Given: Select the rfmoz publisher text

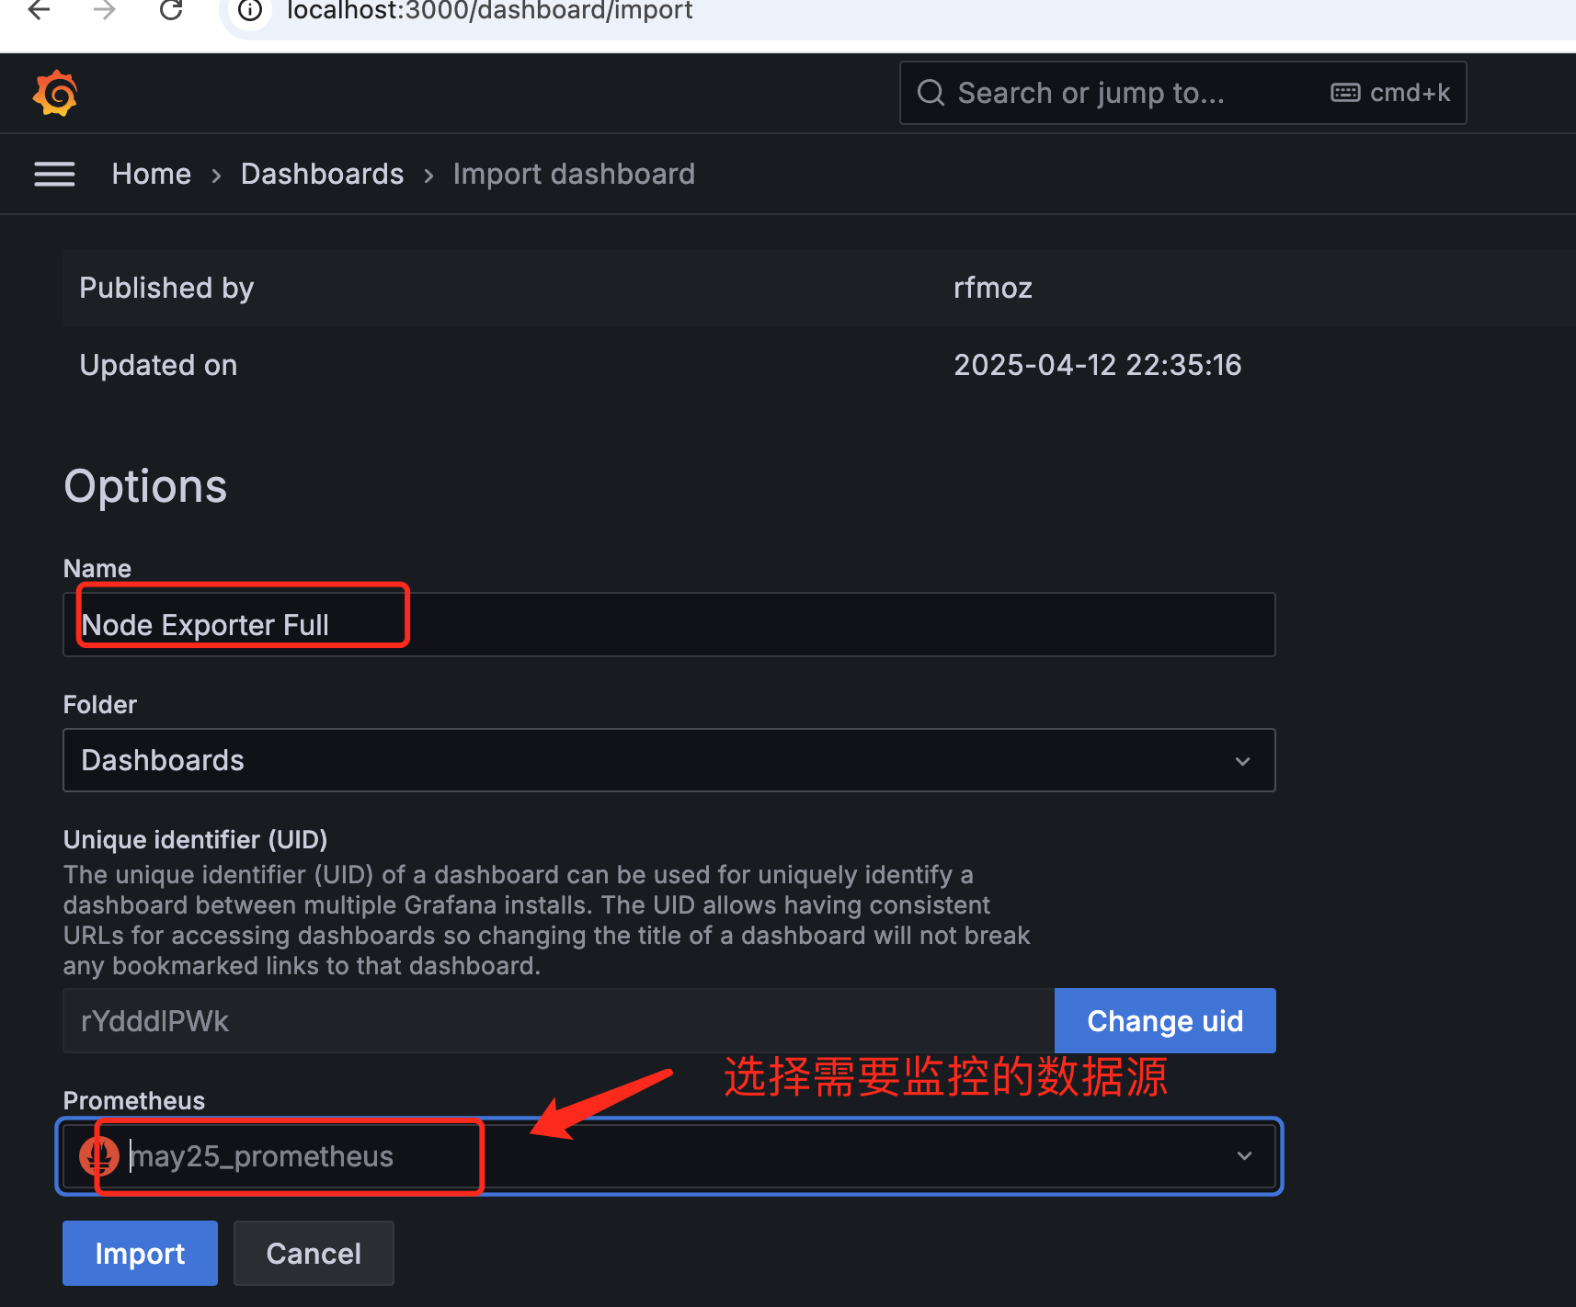Looking at the screenshot, I should click(993, 288).
